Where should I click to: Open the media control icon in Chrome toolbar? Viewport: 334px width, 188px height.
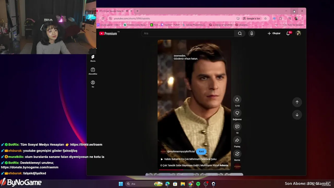(x=290, y=19)
